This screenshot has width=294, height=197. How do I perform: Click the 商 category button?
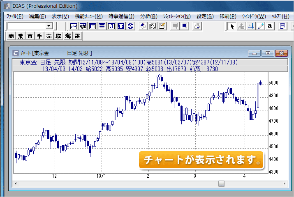(x=11, y=36)
